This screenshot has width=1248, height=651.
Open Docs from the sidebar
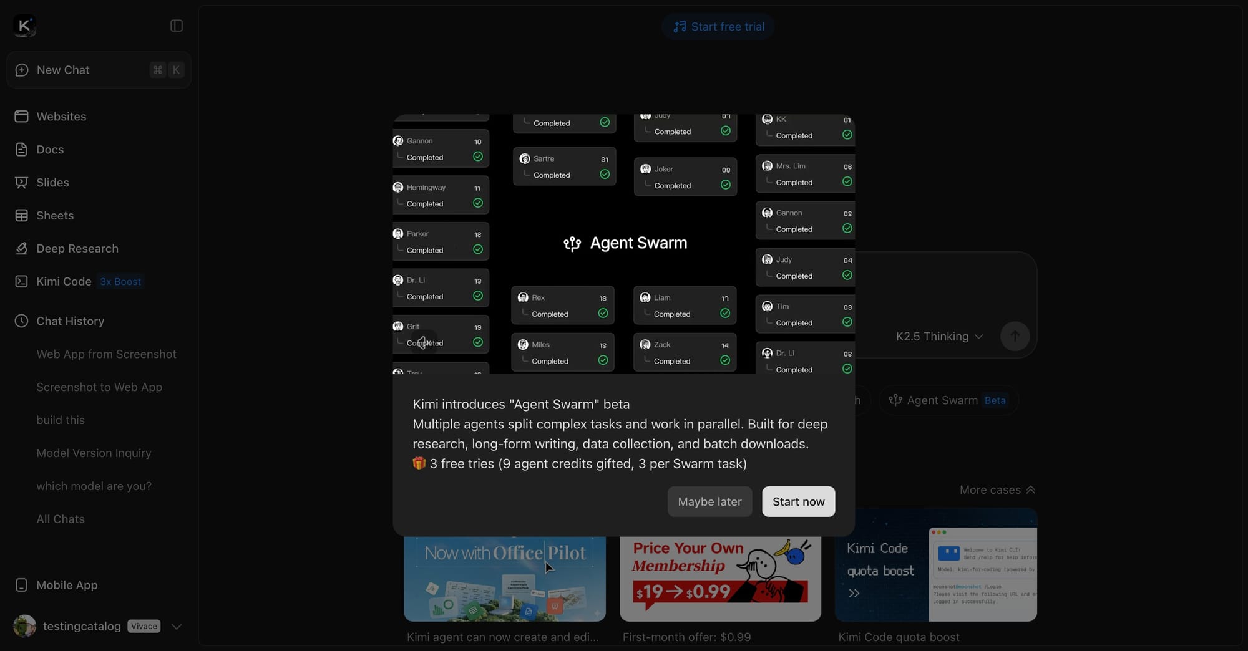pos(50,150)
